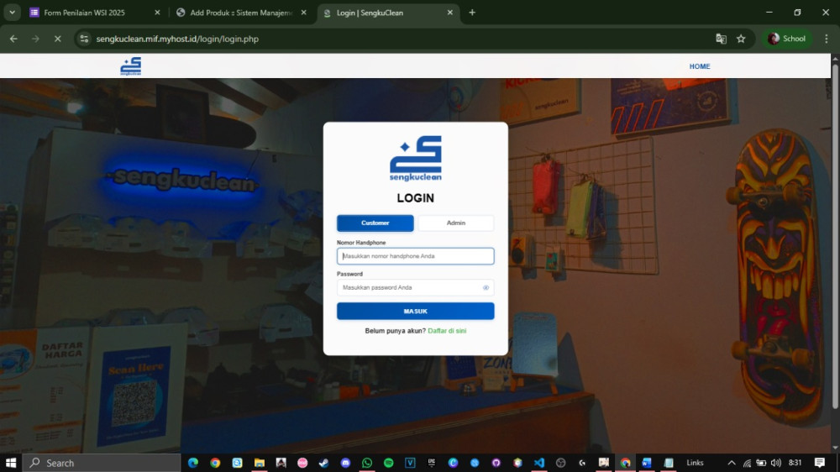Viewport: 840px width, 472px height.
Task: Focus the Nomor Handphone input field
Action: (415, 256)
